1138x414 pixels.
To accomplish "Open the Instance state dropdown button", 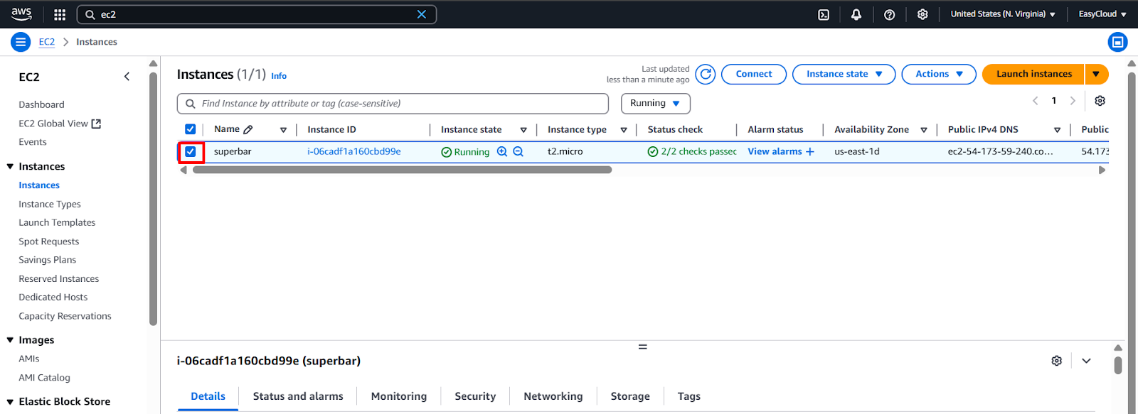I will 844,74.
